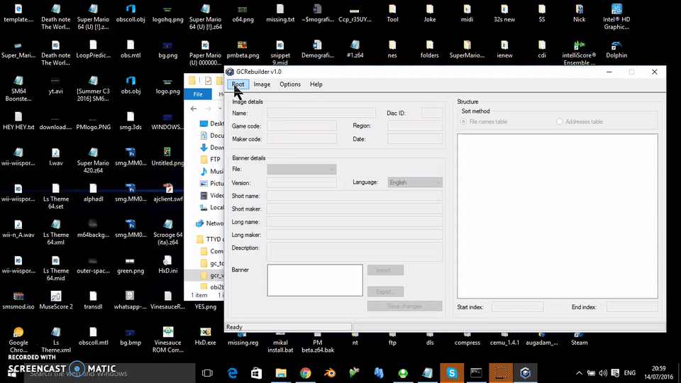Open the banner File dropdown

pyautogui.click(x=301, y=170)
